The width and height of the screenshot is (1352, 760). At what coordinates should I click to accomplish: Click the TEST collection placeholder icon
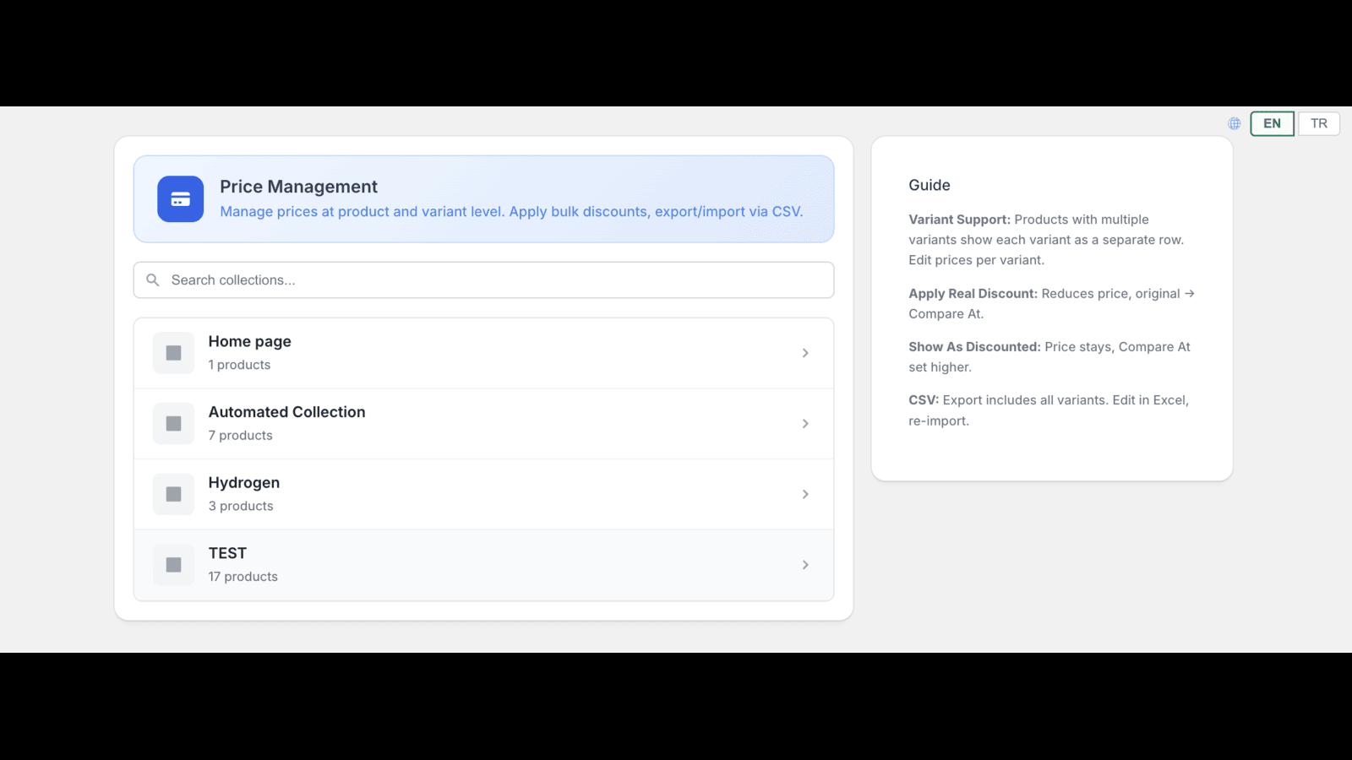[174, 565]
